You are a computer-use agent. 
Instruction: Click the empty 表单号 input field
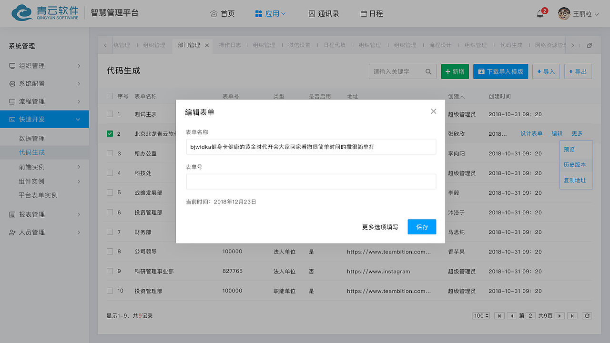(x=311, y=182)
